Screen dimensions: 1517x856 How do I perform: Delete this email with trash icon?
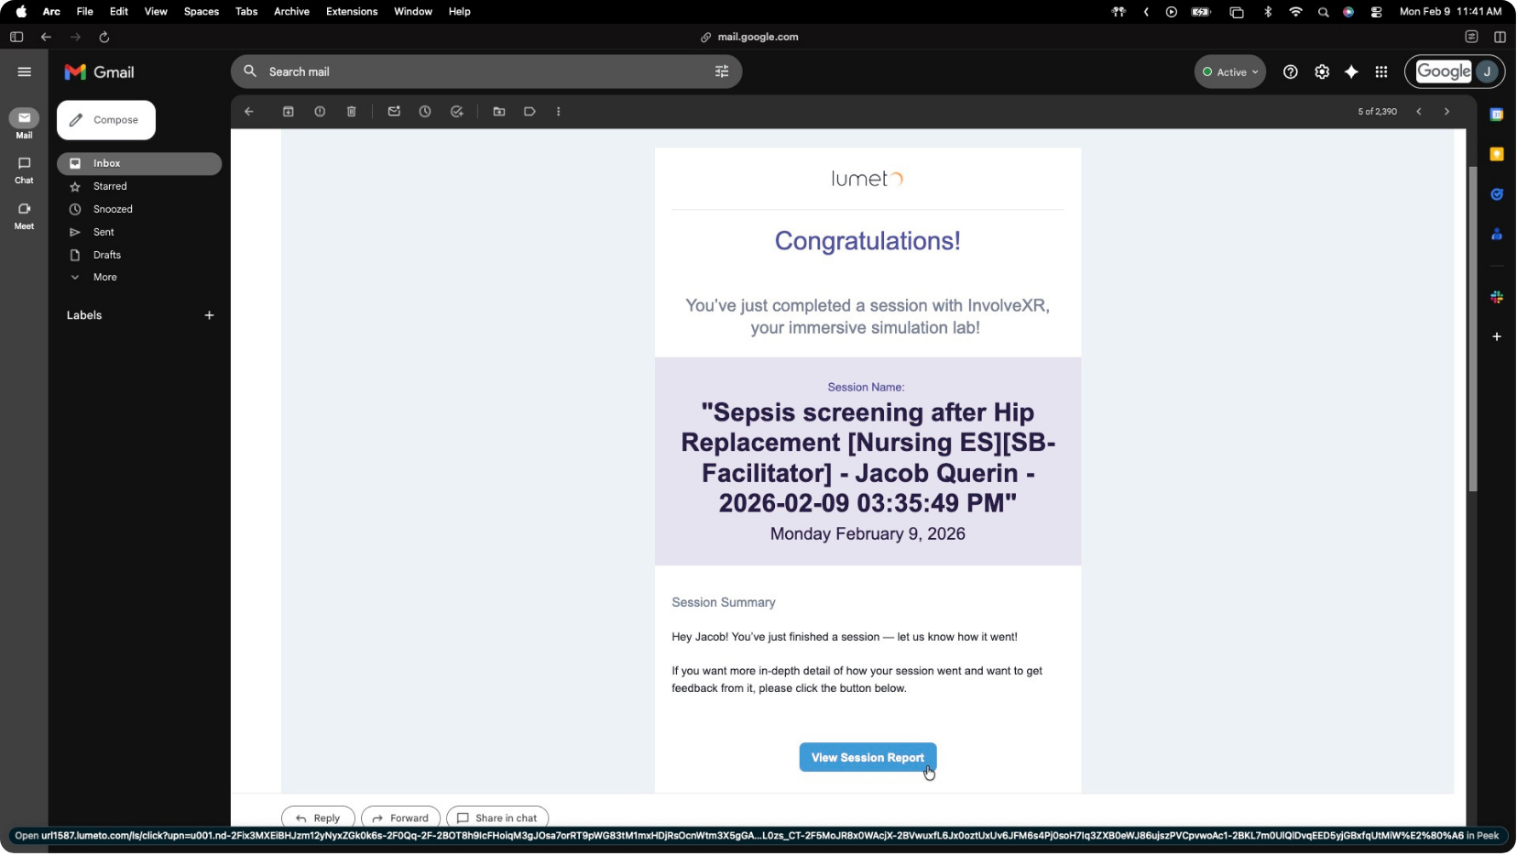[x=352, y=112]
